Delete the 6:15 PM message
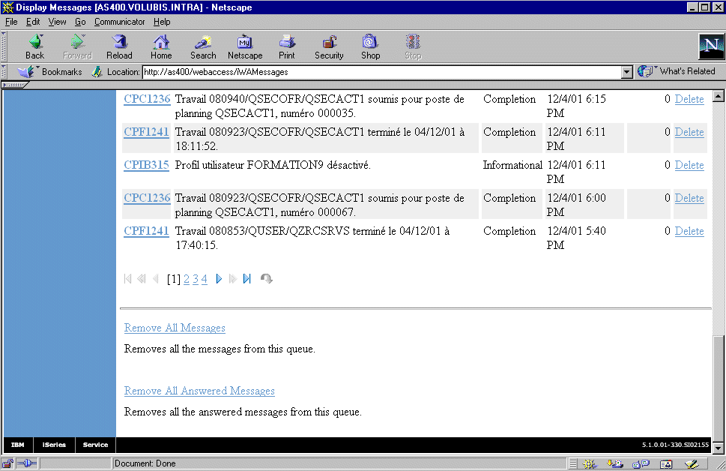The height and width of the screenshot is (471, 726). 689,99
